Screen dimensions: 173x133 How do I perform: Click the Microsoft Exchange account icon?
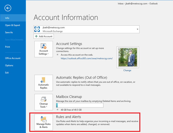click(37, 29)
